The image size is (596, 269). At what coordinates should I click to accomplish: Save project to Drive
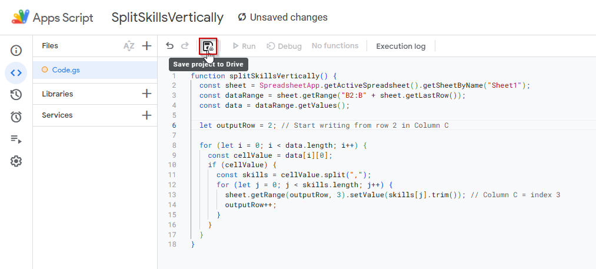pyautogui.click(x=208, y=47)
